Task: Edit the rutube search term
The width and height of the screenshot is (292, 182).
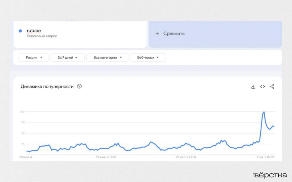Action: tap(34, 31)
